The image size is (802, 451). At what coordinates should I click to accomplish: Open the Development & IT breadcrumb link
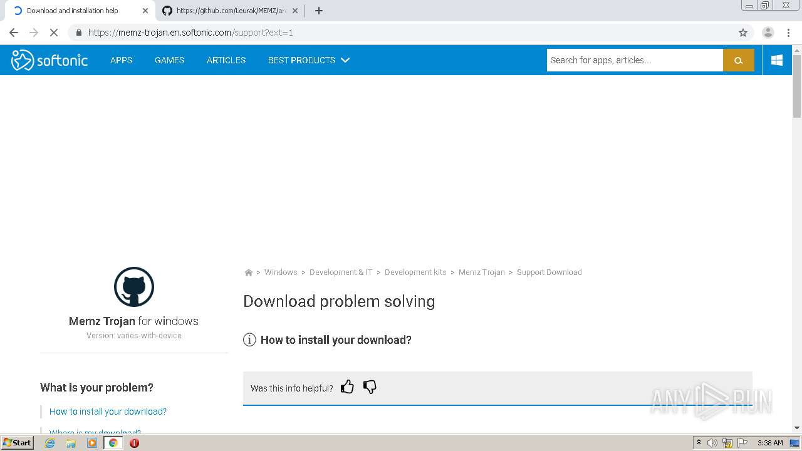pos(341,272)
